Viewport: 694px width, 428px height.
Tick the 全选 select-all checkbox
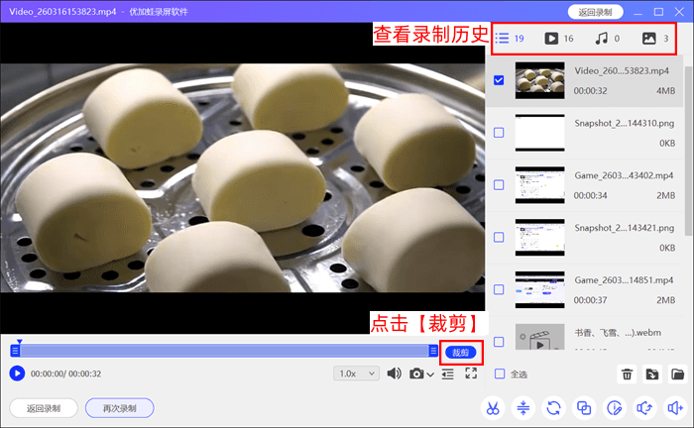(500, 374)
